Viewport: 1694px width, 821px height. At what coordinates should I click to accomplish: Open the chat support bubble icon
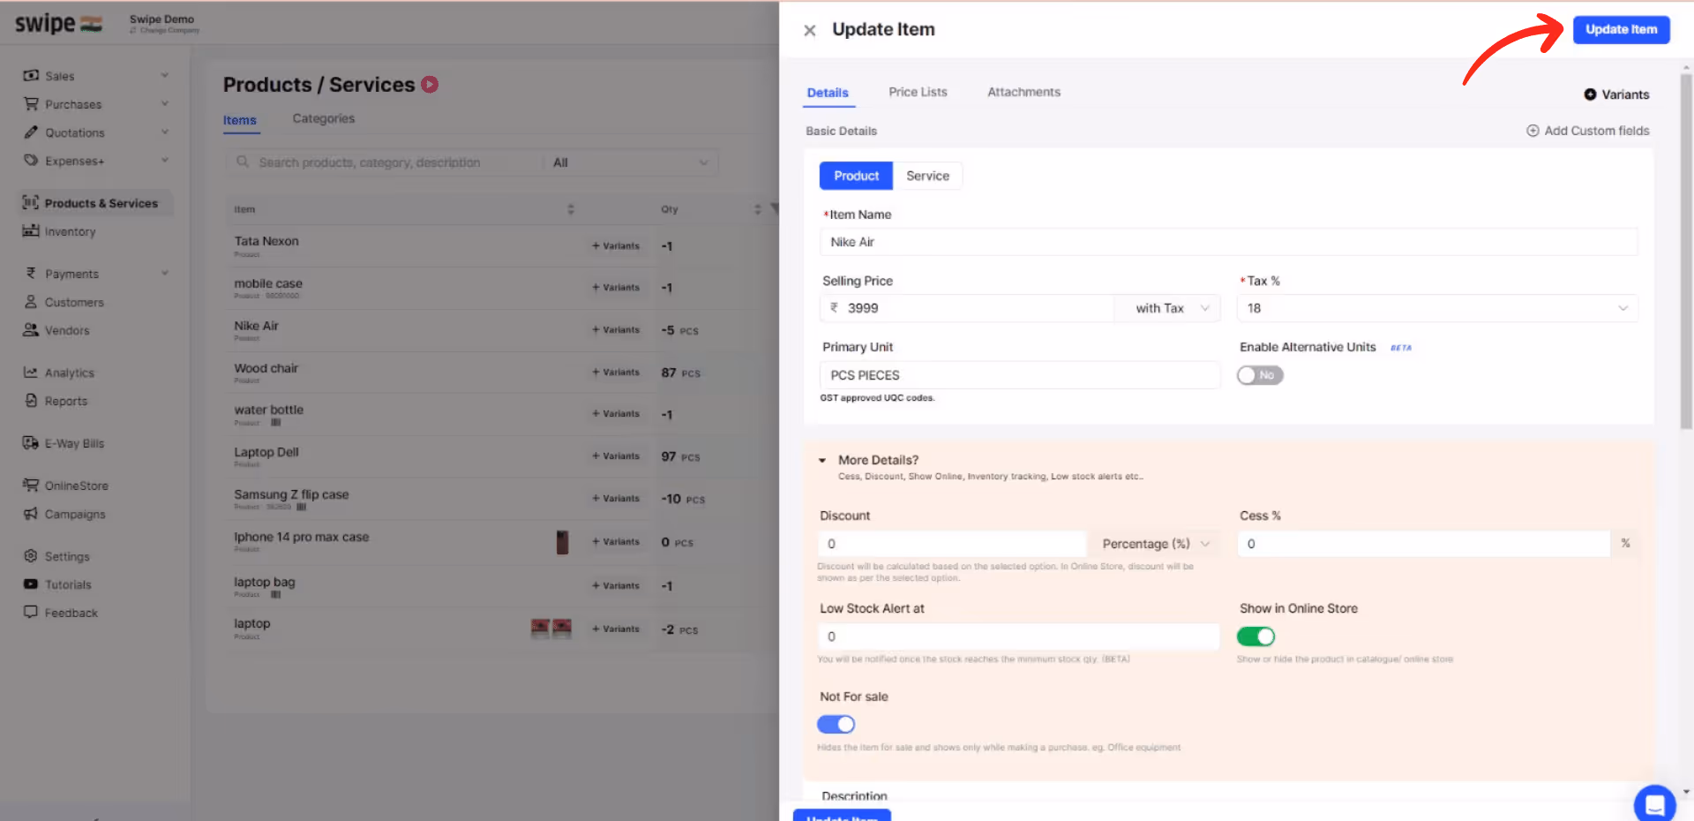1654,803
